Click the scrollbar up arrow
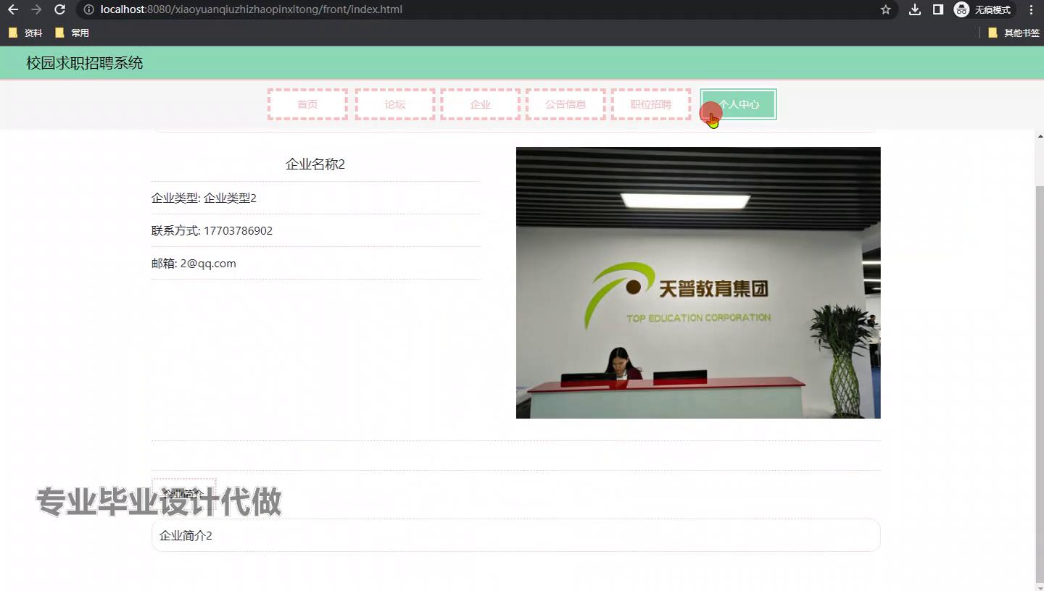The width and height of the screenshot is (1044, 591). point(1040,136)
